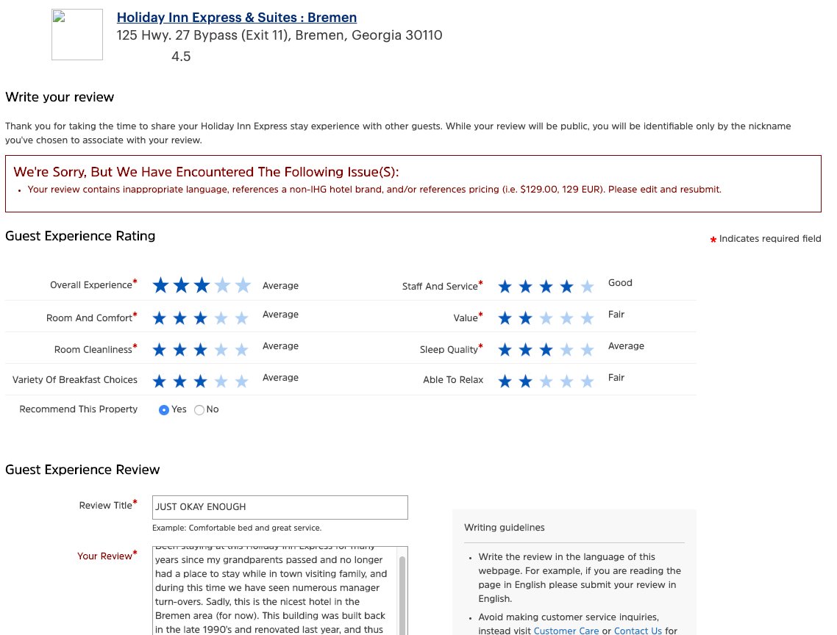The height and width of the screenshot is (635, 837).
Task: Click the "Good" label beside Staff And Service
Action: [x=620, y=283]
